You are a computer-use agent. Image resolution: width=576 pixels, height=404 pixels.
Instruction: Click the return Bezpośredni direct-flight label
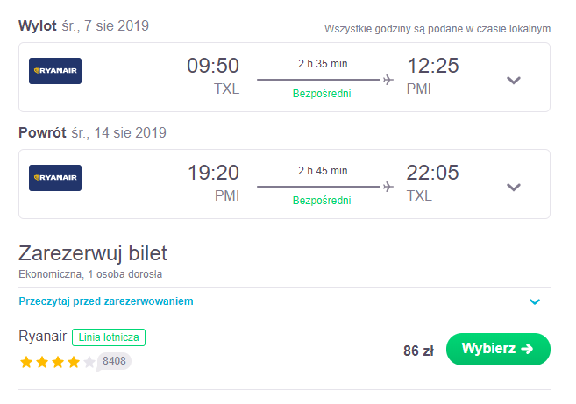[x=322, y=201]
